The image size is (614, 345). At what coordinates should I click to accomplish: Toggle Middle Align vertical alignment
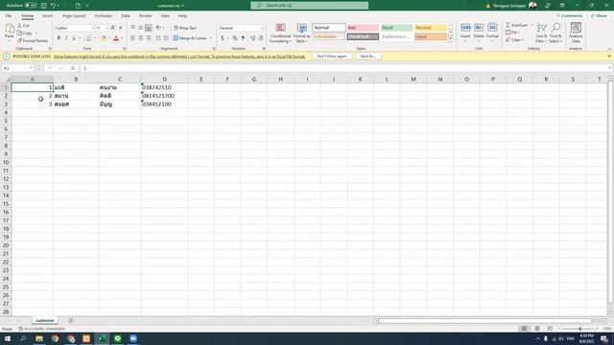(141, 28)
